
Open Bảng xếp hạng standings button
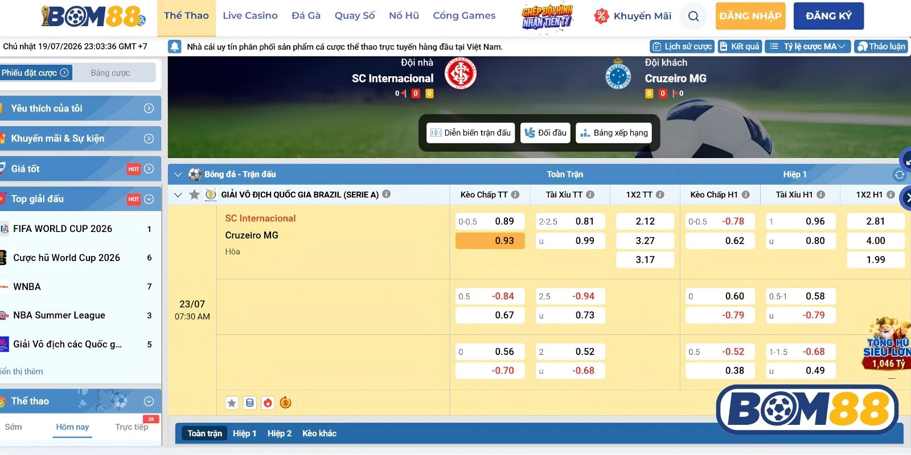coord(614,133)
